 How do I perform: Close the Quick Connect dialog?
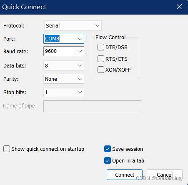click(x=179, y=7)
